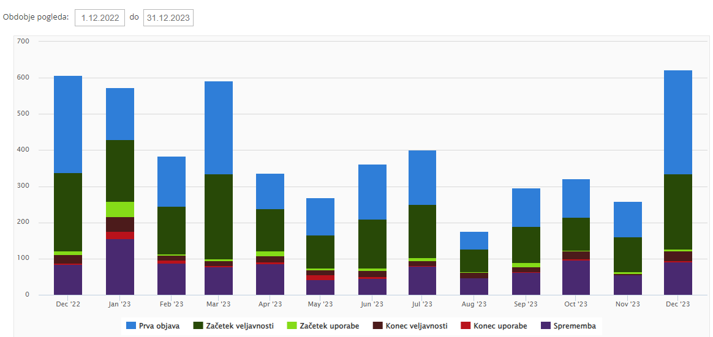Click the red Konec uporabe legend swatch

coord(467,326)
